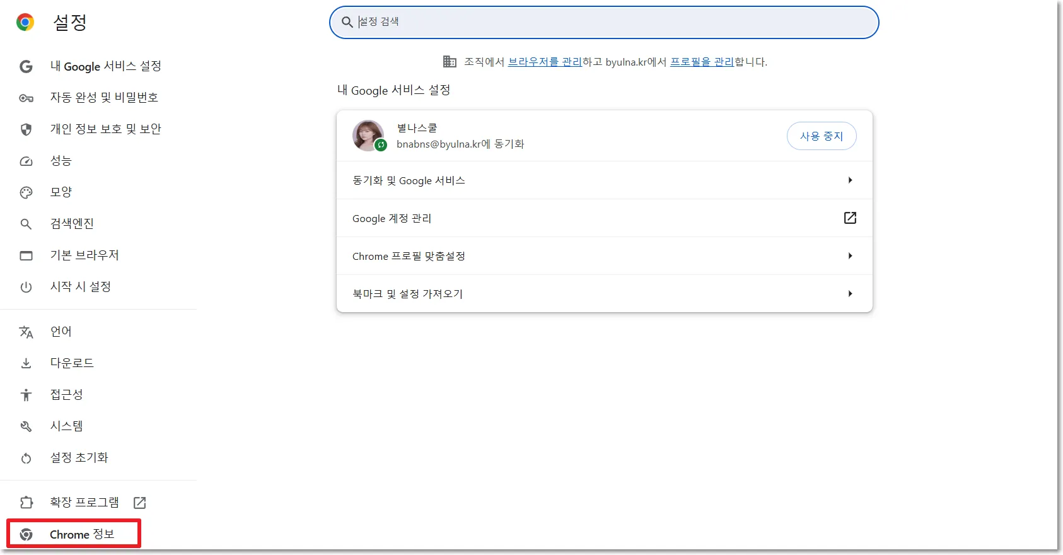1063x555 pixels.
Task: Click the 북마크 및 설정 가져오기 row text
Action: click(407, 294)
